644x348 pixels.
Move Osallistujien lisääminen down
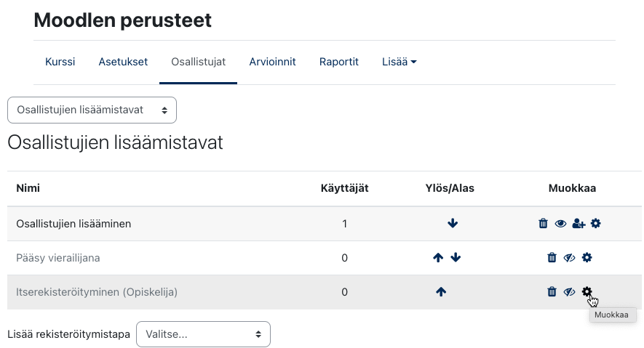pyautogui.click(x=453, y=223)
